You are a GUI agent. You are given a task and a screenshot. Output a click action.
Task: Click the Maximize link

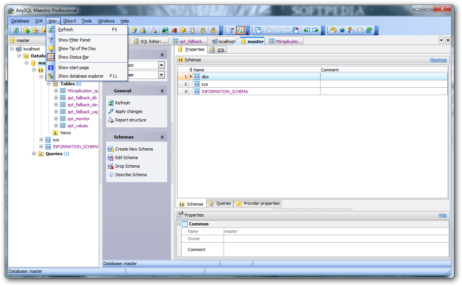click(438, 60)
